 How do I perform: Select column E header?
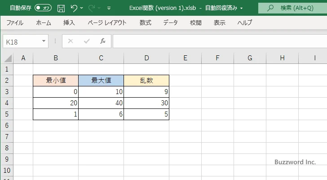coord(185,58)
